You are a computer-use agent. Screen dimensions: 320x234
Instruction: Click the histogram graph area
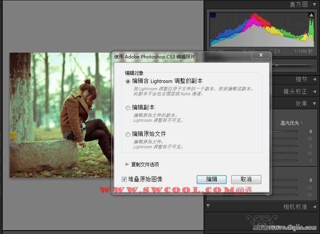262,29
